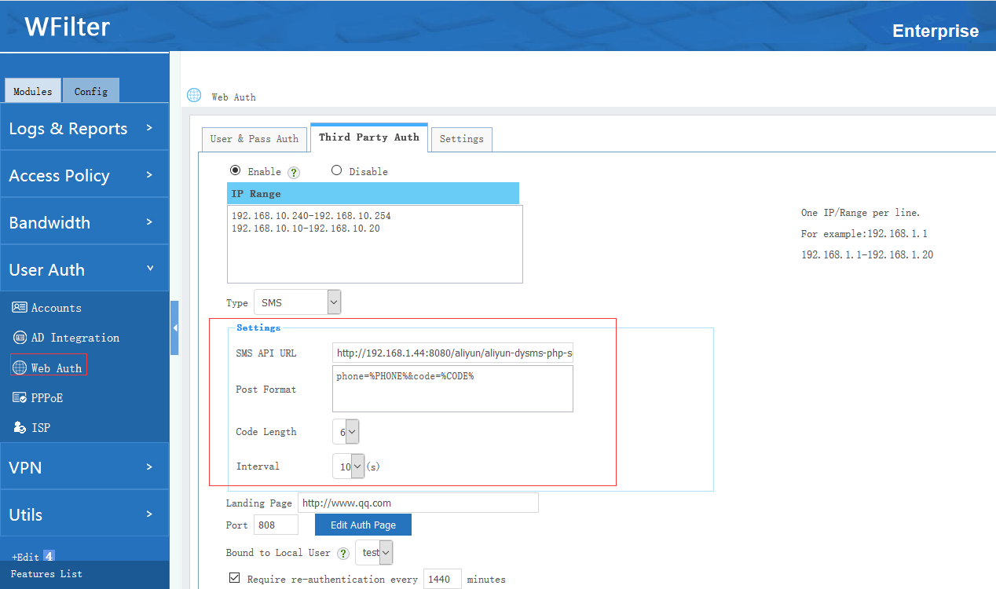
Task: Click the example range text 192.168.1.1-192.168.1.20
Action: coord(867,255)
